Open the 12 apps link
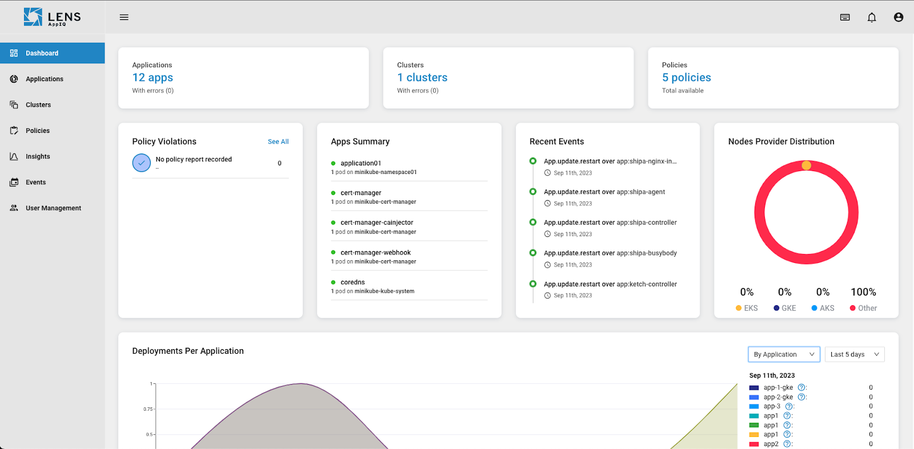 click(x=153, y=78)
